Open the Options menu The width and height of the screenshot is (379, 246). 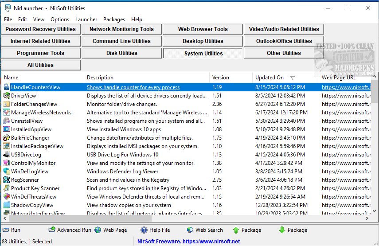coord(60,20)
